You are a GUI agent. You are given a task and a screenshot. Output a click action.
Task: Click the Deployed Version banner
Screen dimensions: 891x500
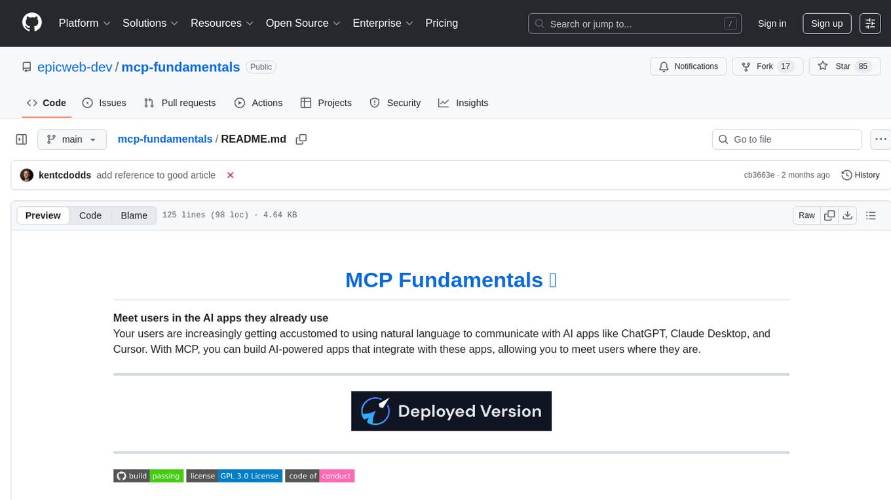pos(451,411)
